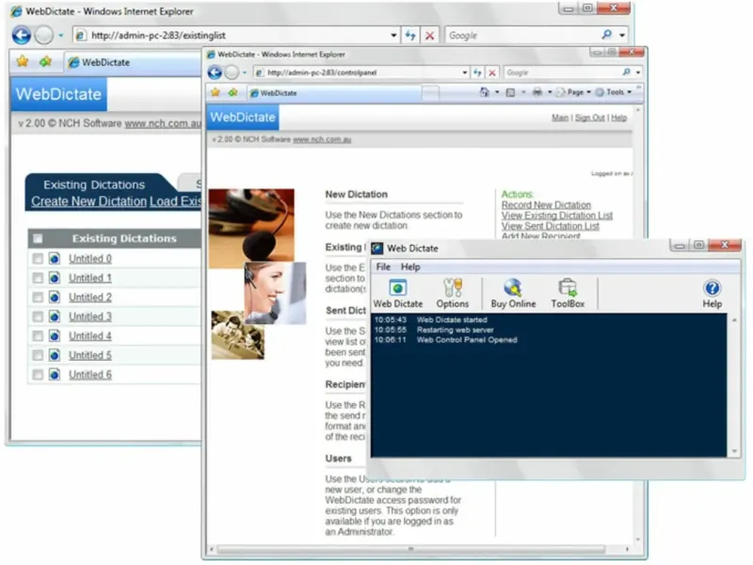Click Sign Out link in controlpanel page
This screenshot has width=753, height=565.
590,118
